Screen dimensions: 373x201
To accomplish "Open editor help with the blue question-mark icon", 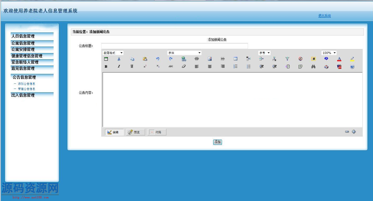I will (x=352, y=67).
